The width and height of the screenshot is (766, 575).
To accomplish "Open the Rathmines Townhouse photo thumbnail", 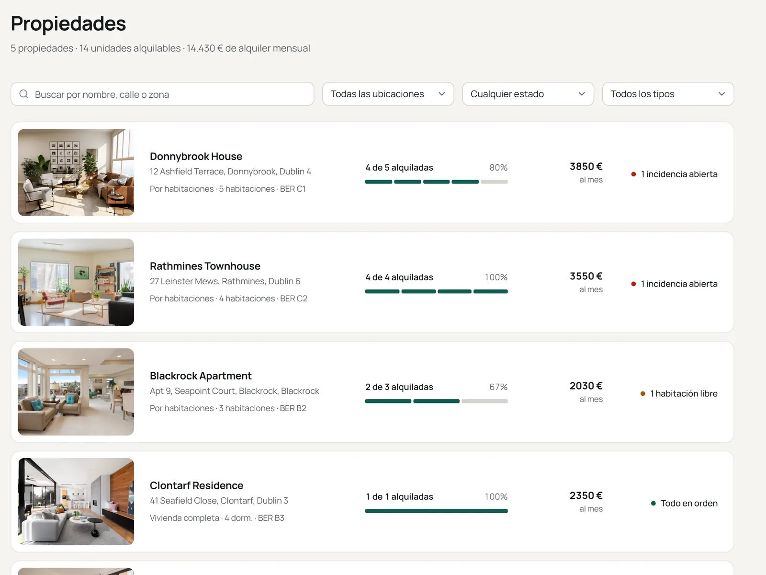I will pos(76,282).
